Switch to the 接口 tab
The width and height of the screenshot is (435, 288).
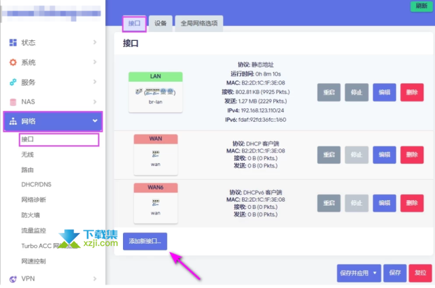click(135, 23)
